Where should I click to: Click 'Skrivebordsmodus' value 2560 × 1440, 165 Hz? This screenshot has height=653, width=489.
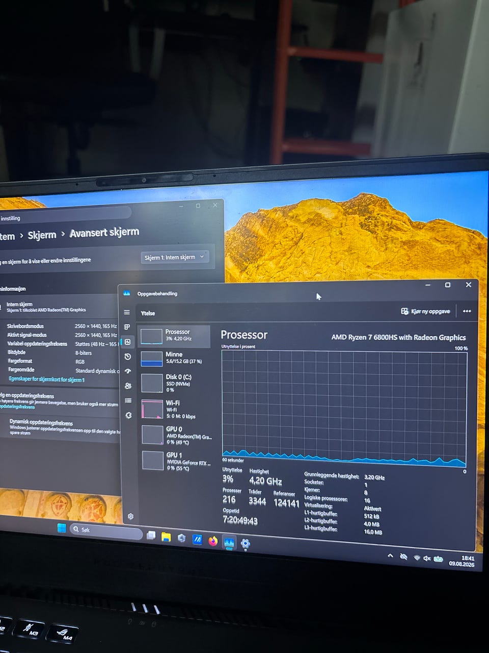coord(96,326)
